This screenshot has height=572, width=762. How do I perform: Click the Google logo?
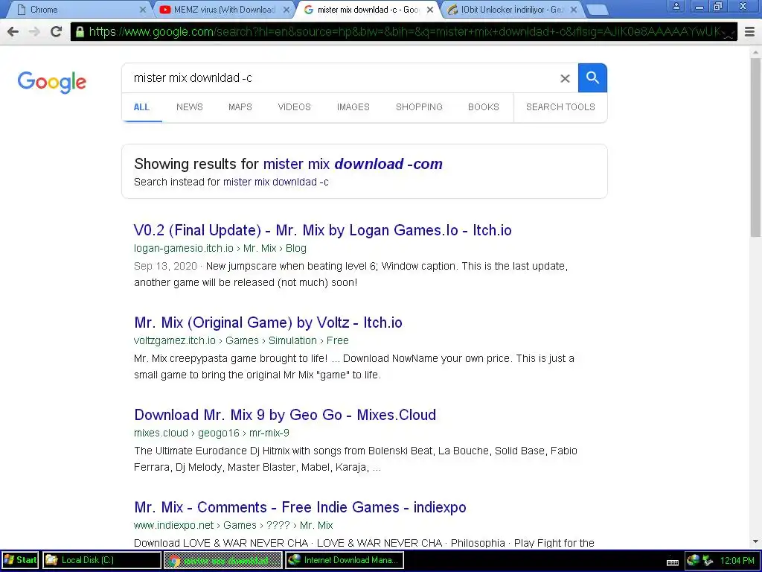tap(52, 82)
